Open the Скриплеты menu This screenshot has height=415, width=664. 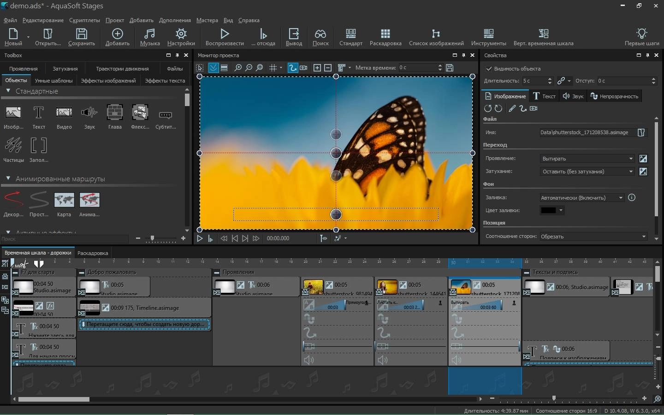pos(84,20)
